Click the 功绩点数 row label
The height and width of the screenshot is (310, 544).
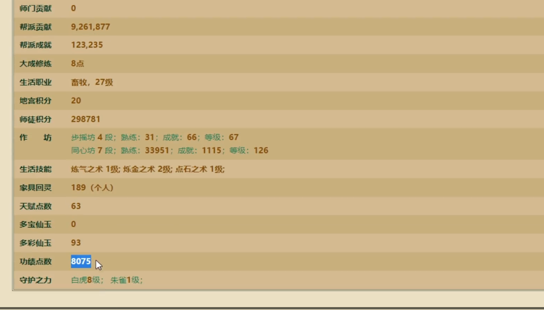(x=36, y=262)
